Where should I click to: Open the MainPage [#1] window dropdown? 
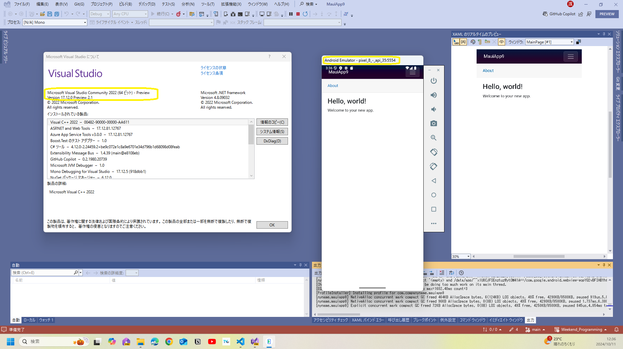coord(550,42)
